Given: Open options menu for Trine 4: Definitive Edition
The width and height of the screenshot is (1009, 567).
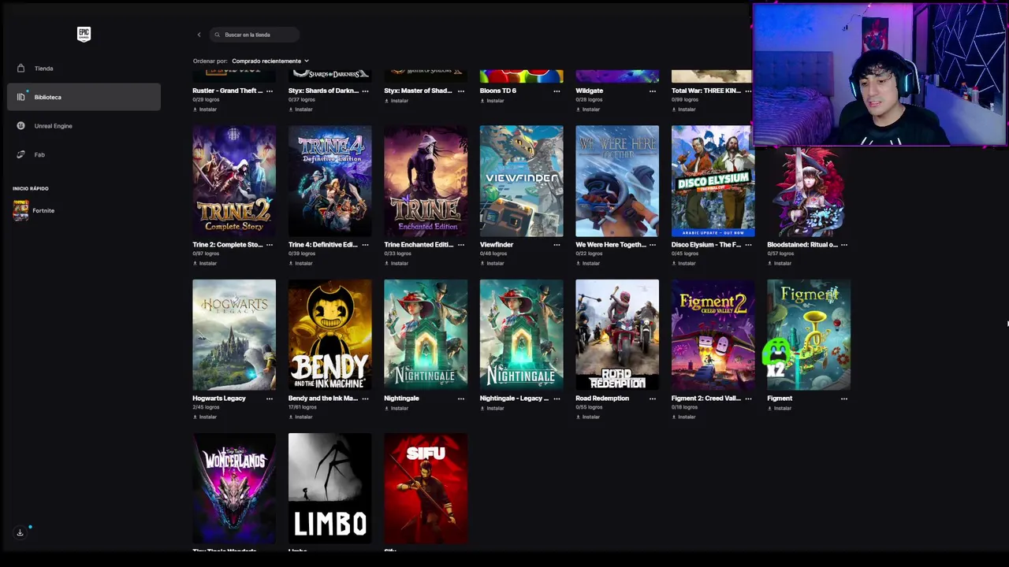Looking at the screenshot, I should click(365, 244).
